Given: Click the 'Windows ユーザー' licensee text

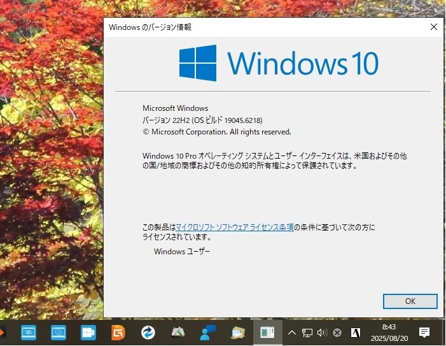Looking at the screenshot, I should tap(182, 252).
